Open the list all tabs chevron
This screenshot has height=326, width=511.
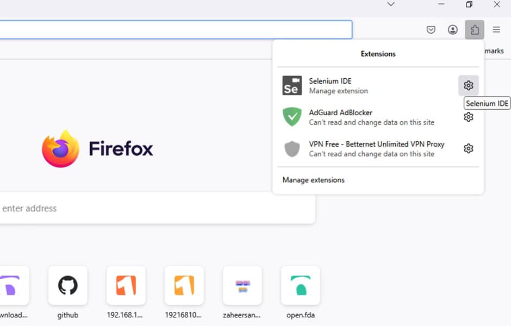[391, 4]
